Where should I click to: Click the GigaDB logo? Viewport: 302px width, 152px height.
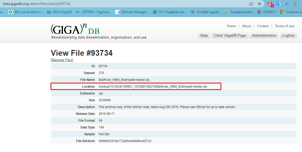point(75,30)
